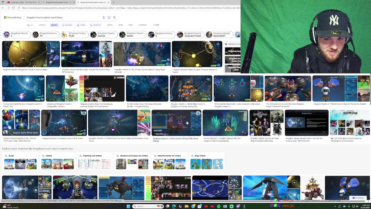Open Kingdom Hearts Shirt related product
This screenshot has height=209, width=371.
click(x=233, y=69)
